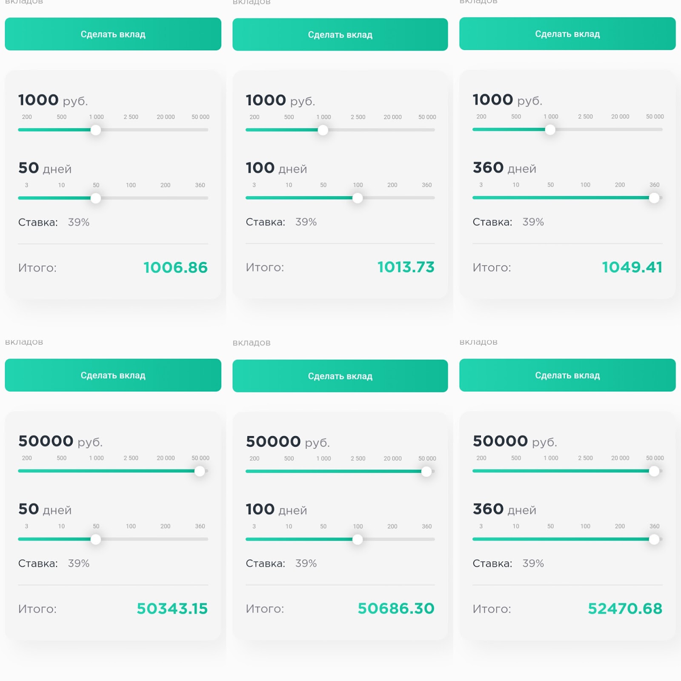Click amount slider handle in 50000 руб. 360 дней card
The image size is (681, 681).
[x=654, y=471]
